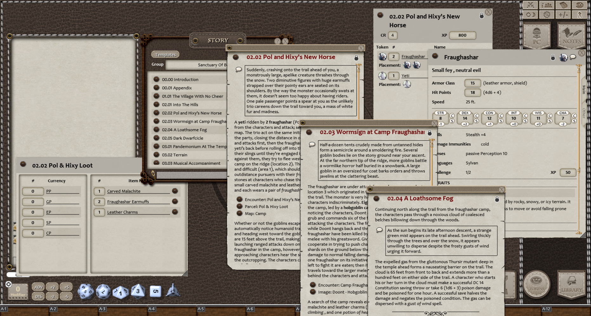Open the Options gear icon

click(x=547, y=15)
